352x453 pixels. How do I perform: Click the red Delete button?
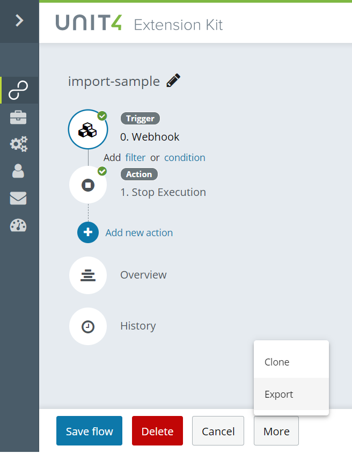tap(157, 431)
